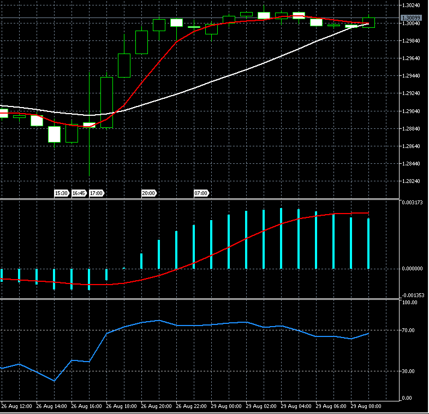Click the 0.000000 oscillator zero level label

click(412, 269)
